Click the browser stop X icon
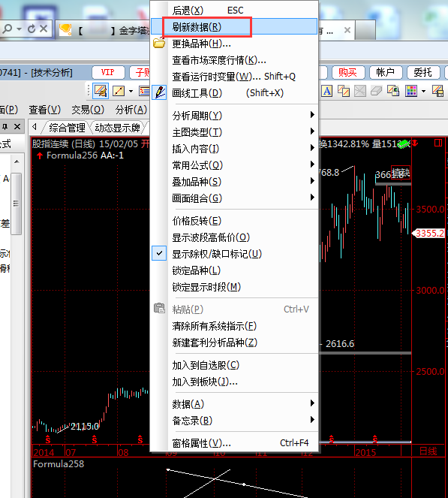The width and height of the screenshot is (448, 498). point(44,29)
